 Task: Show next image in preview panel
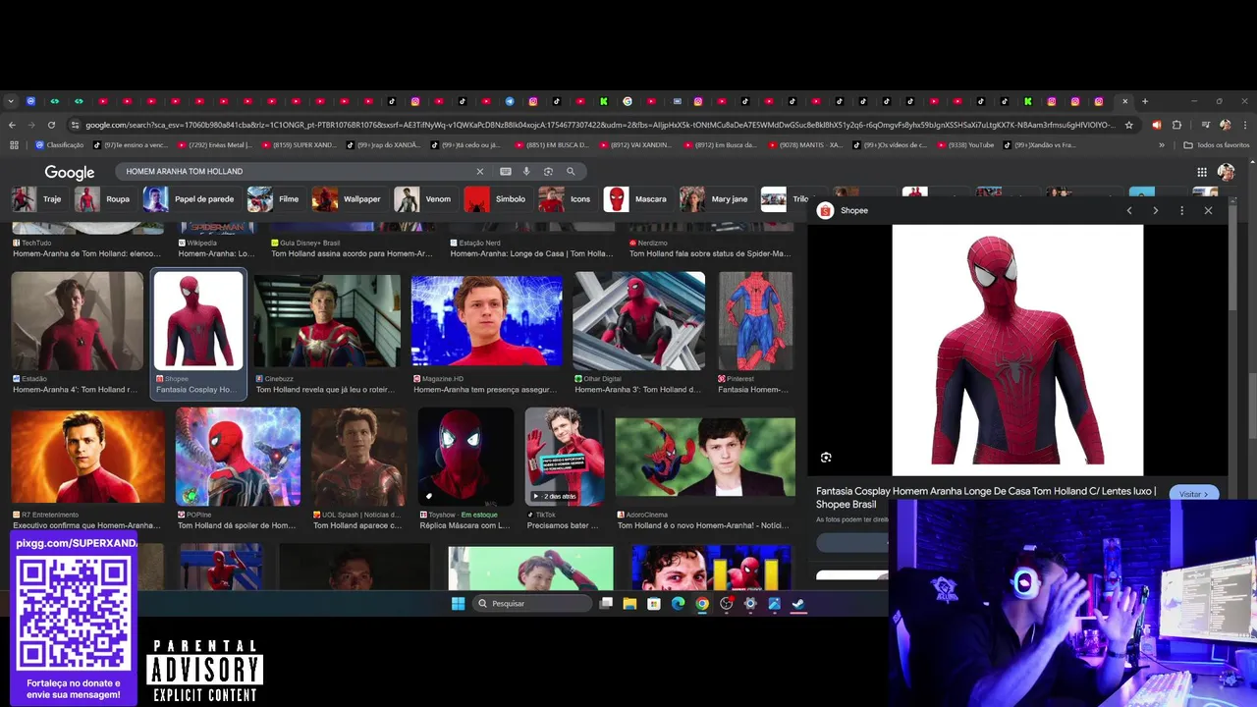[x=1155, y=210]
